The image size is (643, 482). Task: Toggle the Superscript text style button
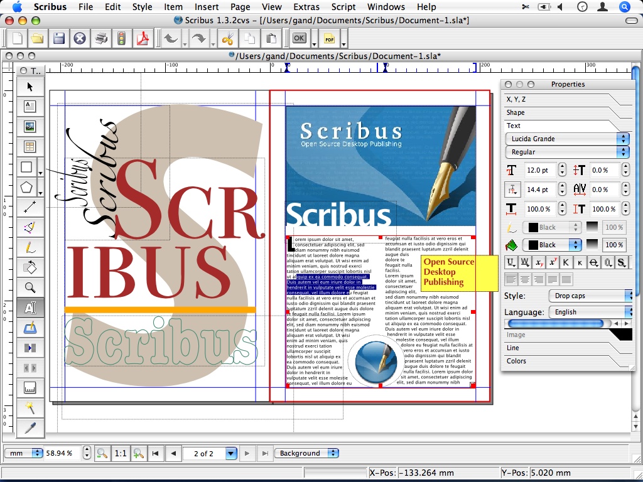click(553, 262)
